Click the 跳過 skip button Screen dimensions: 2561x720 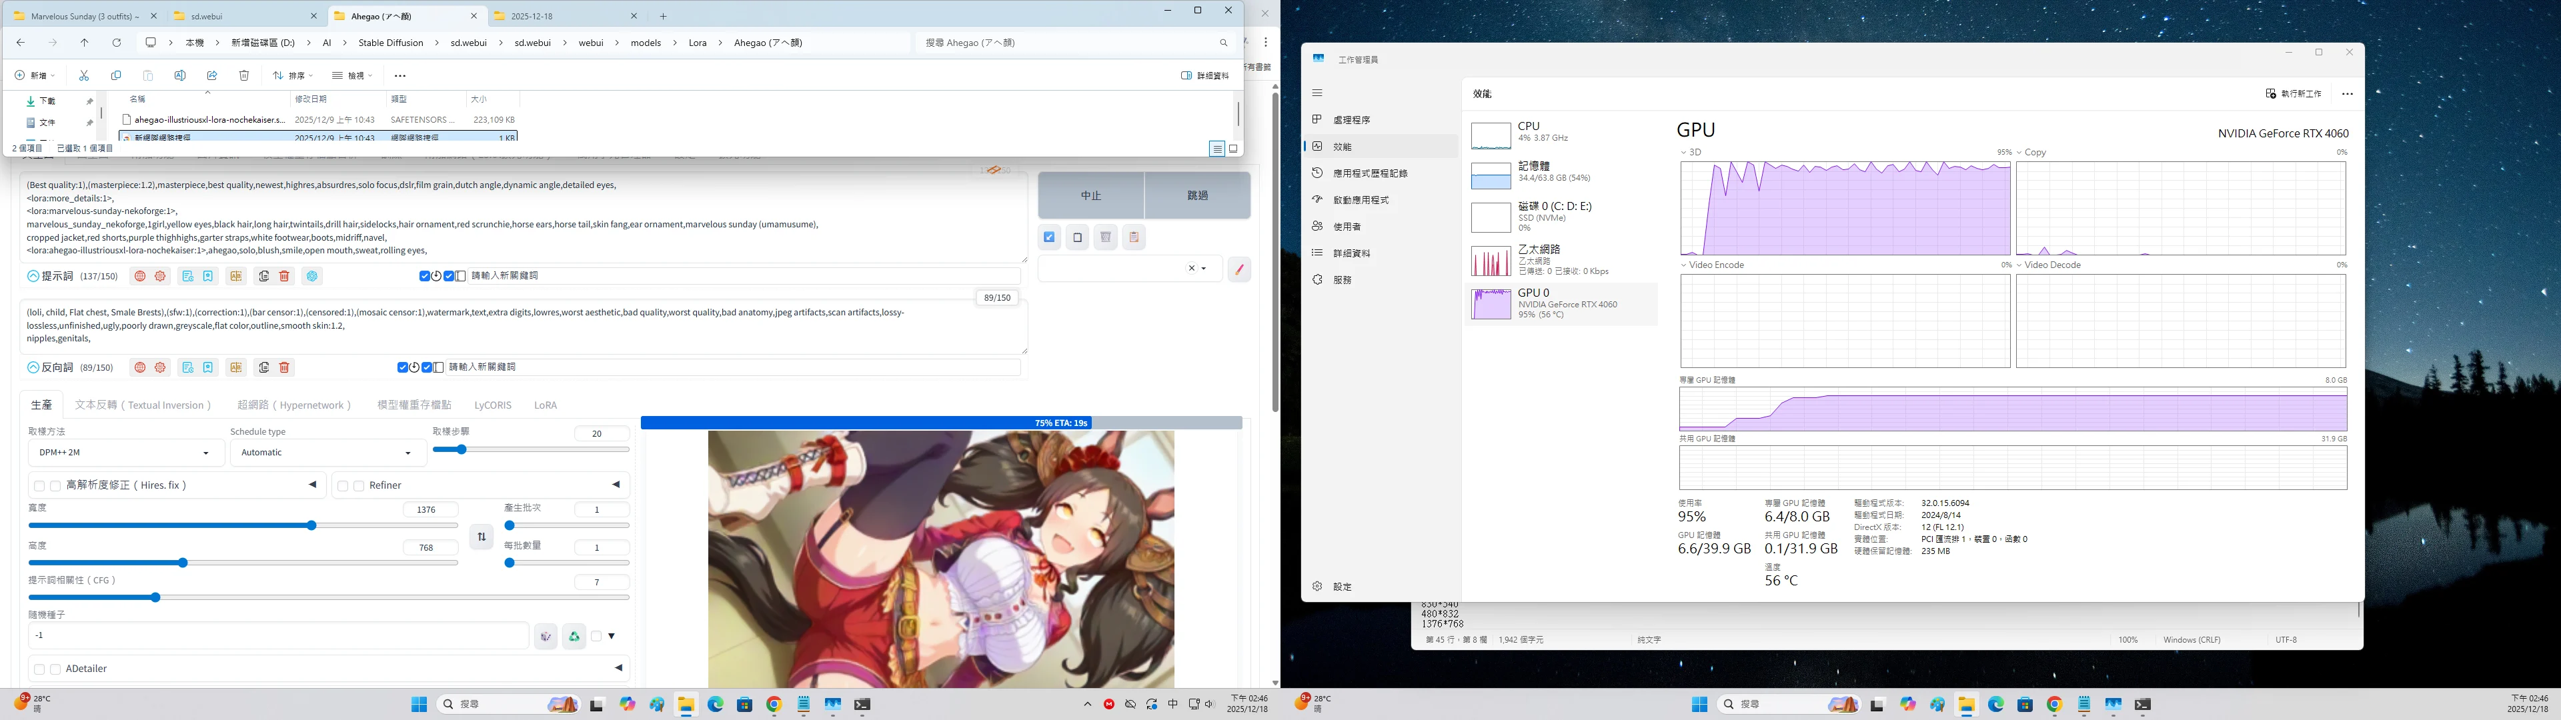click(x=1197, y=195)
